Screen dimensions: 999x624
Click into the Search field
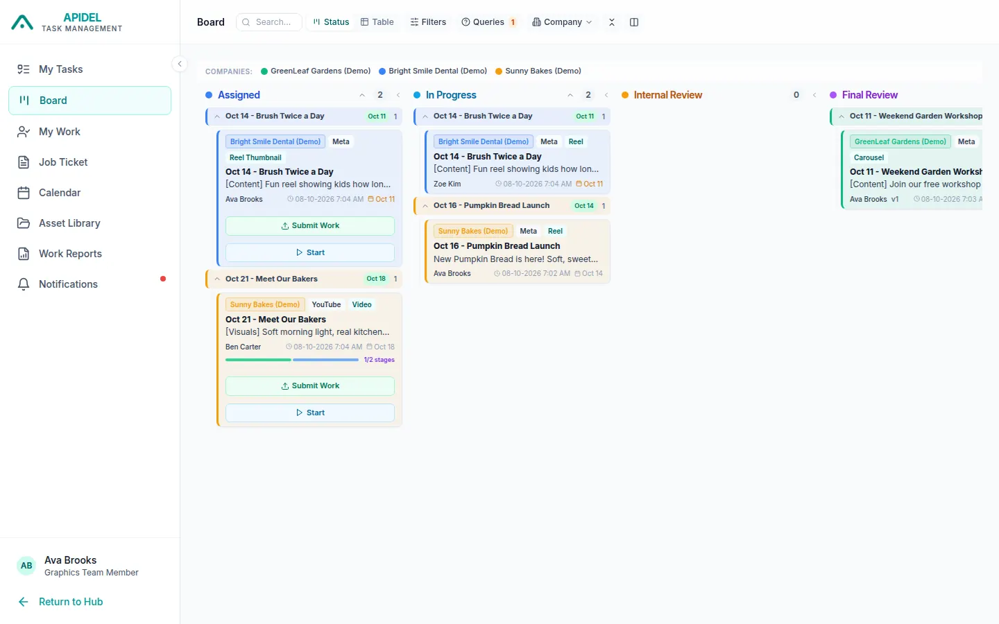269,22
